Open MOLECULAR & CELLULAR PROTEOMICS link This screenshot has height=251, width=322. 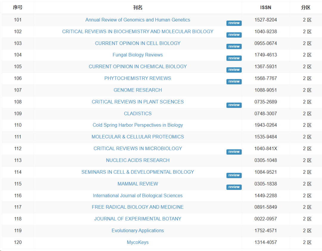point(137,137)
